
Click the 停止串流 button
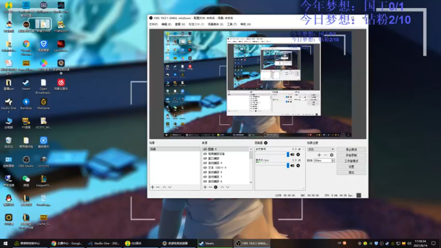(x=351, y=149)
